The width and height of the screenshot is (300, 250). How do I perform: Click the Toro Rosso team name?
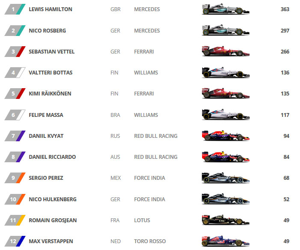tap(150, 241)
